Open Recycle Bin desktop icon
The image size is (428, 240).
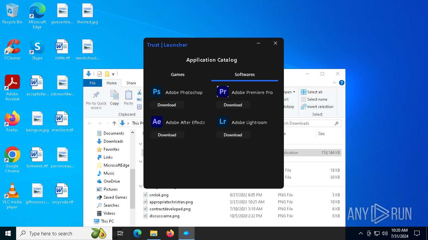coord(12,14)
